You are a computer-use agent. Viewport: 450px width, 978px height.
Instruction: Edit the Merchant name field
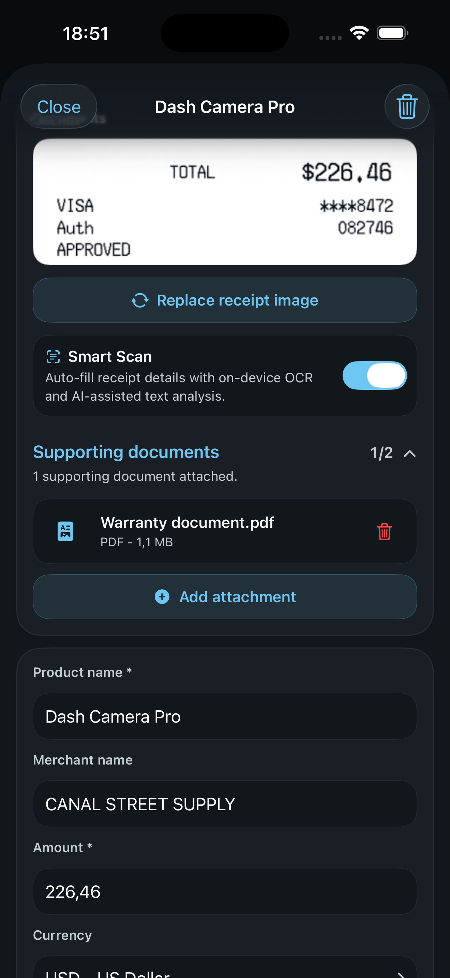pyautogui.click(x=225, y=804)
